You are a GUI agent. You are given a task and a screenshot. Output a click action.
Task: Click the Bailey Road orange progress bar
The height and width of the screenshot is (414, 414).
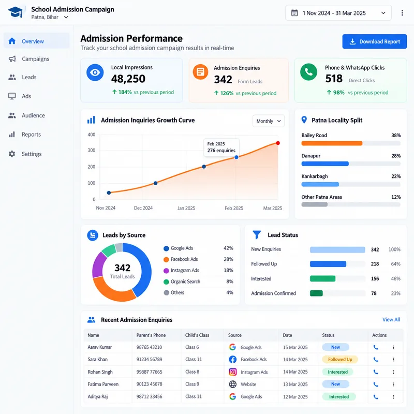332,143
